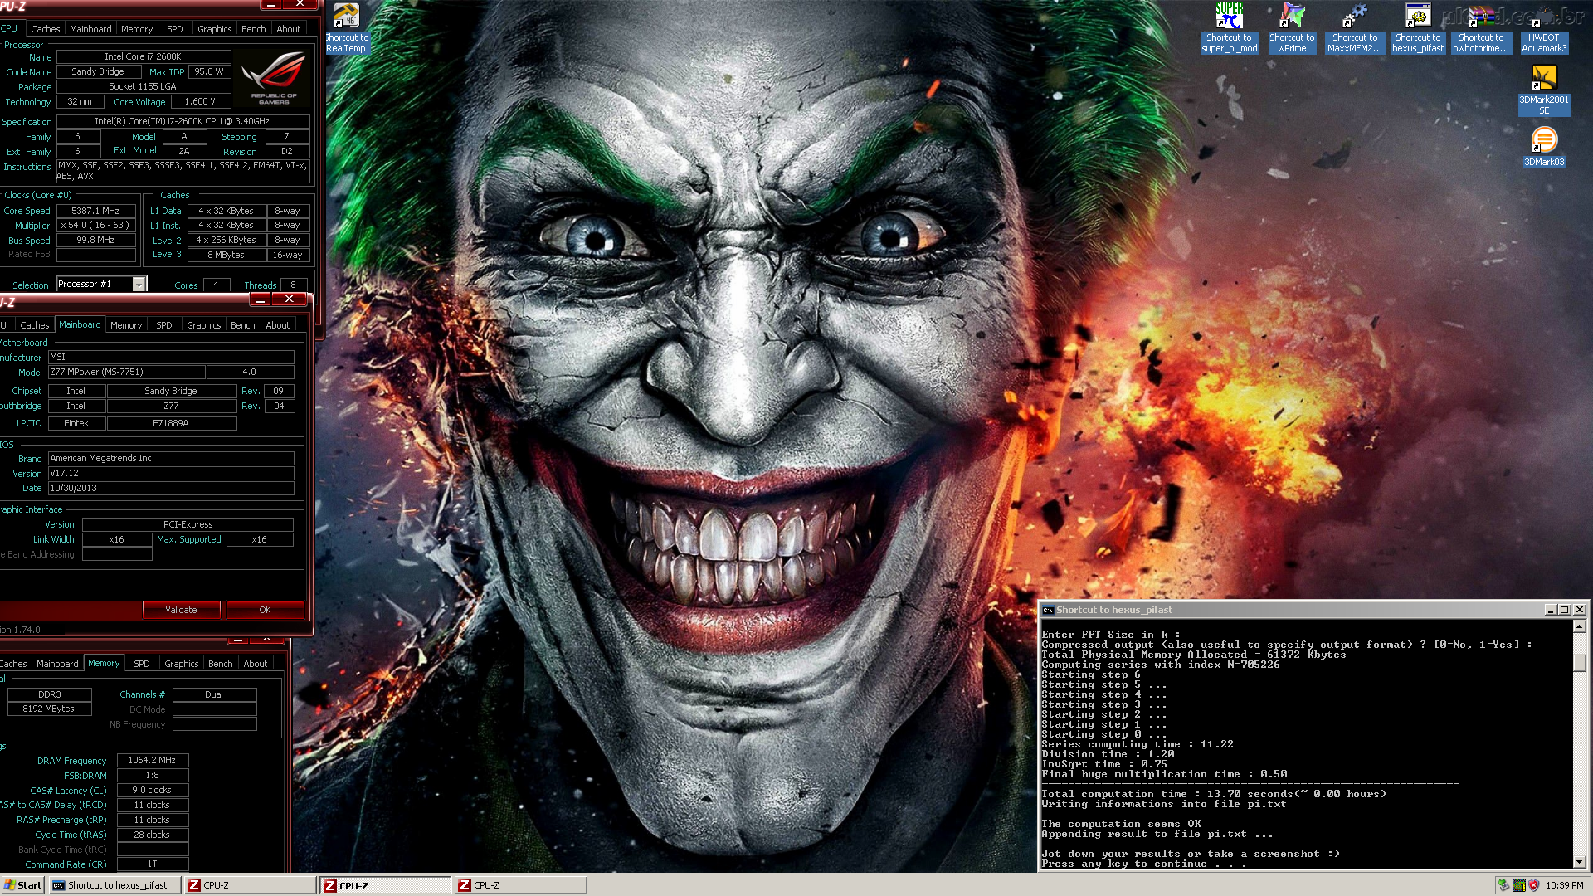
Task: Open the hwbotprime desktop shortcut
Action: 1481,27
